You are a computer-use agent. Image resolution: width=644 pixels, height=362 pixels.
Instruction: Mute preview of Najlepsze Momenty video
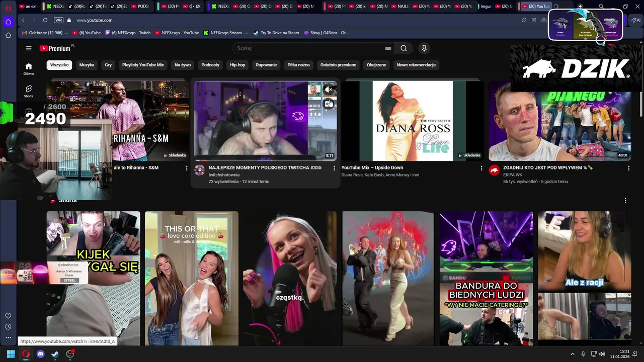pyautogui.click(x=328, y=90)
